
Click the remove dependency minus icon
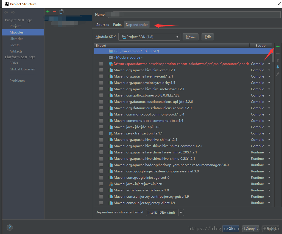(x=278, y=54)
